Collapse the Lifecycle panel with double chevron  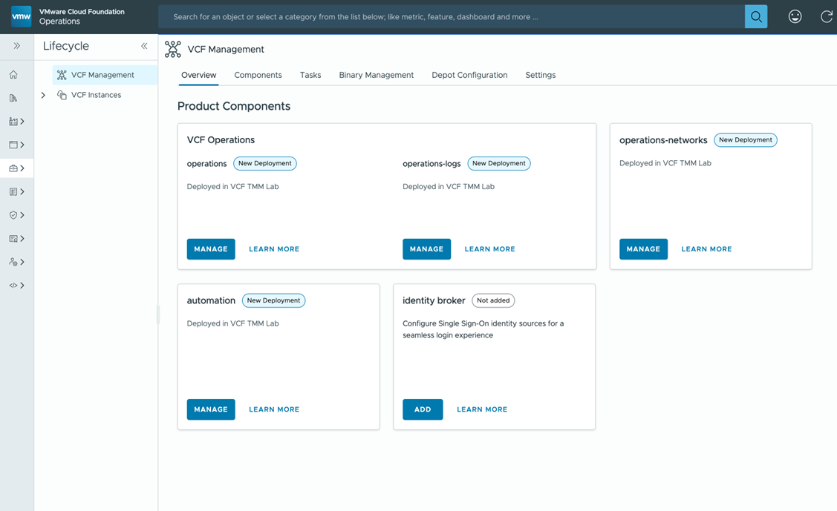point(144,46)
